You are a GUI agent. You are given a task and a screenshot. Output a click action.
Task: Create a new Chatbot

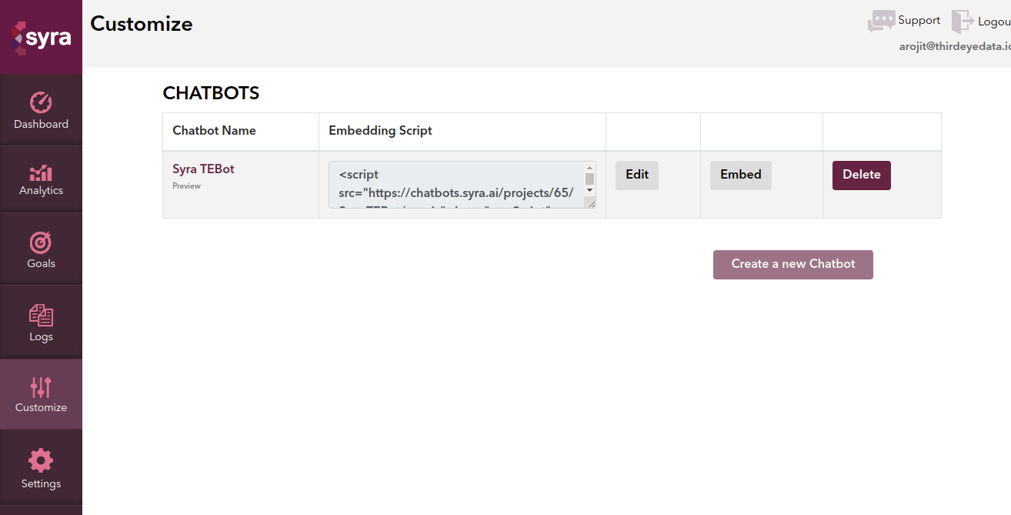pos(792,264)
